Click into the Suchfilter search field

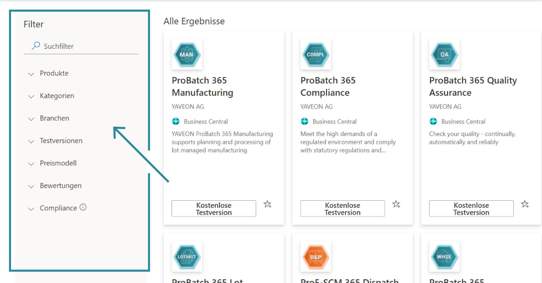(81, 46)
